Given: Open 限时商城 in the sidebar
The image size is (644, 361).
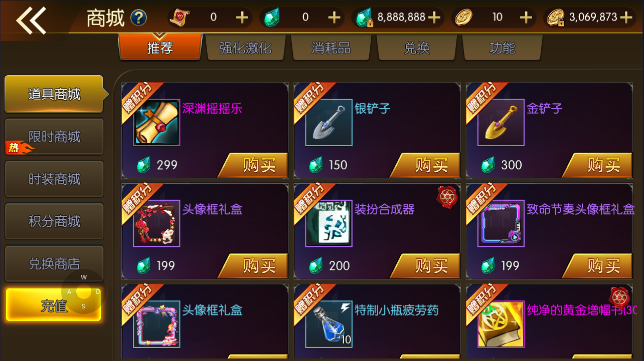Looking at the screenshot, I should (54, 137).
